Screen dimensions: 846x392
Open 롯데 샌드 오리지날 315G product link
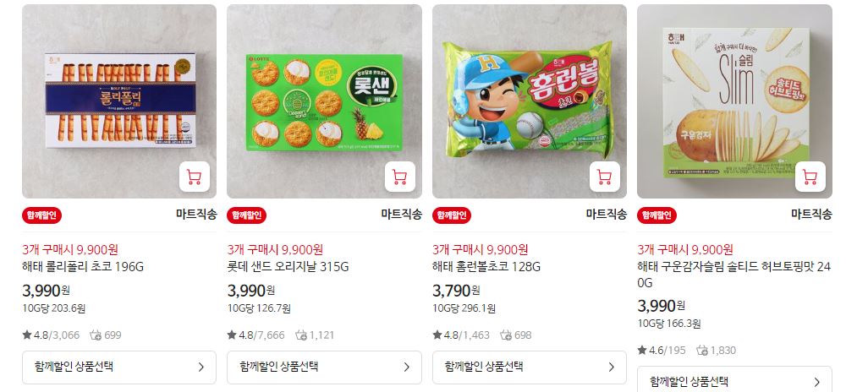[x=288, y=266]
